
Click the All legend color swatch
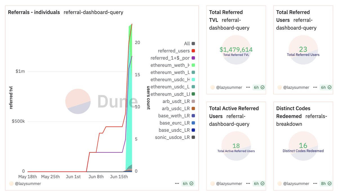point(193,44)
